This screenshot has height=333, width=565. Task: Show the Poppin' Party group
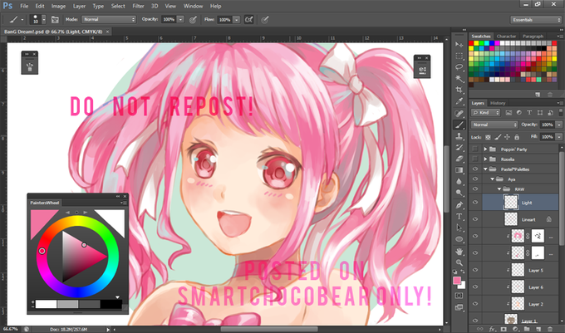click(x=475, y=149)
